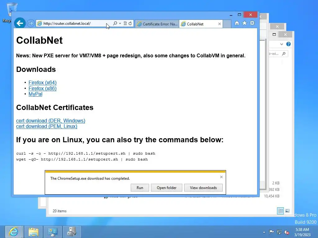Click the CollabNet page heading
318x238 pixels.
39,40
